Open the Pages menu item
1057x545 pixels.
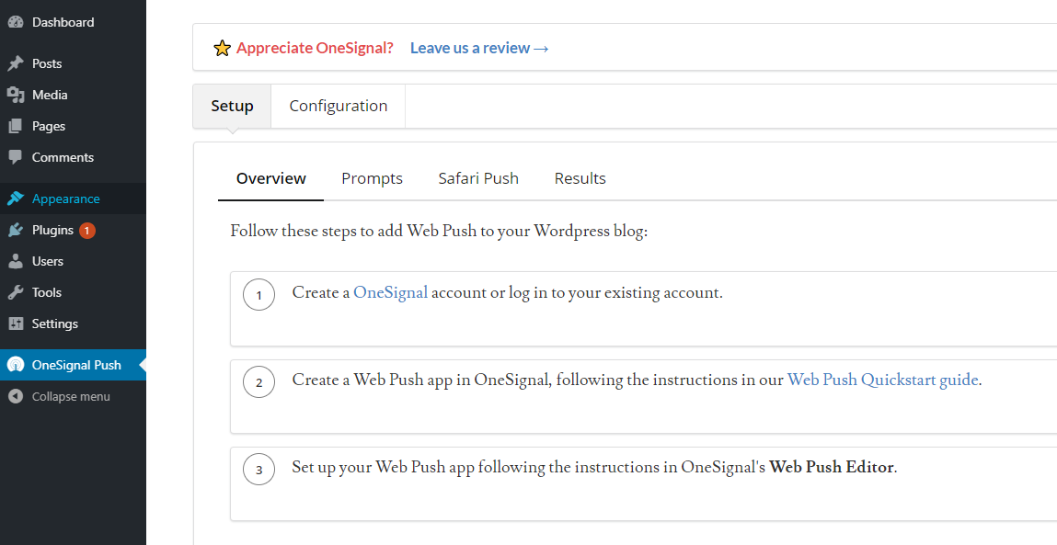coord(49,126)
